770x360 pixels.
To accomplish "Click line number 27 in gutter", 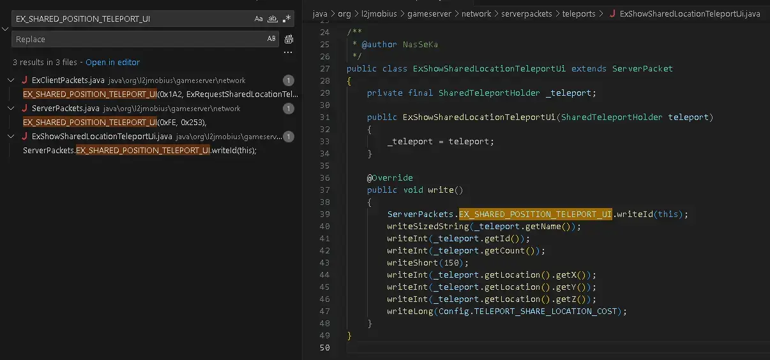I will (324, 68).
